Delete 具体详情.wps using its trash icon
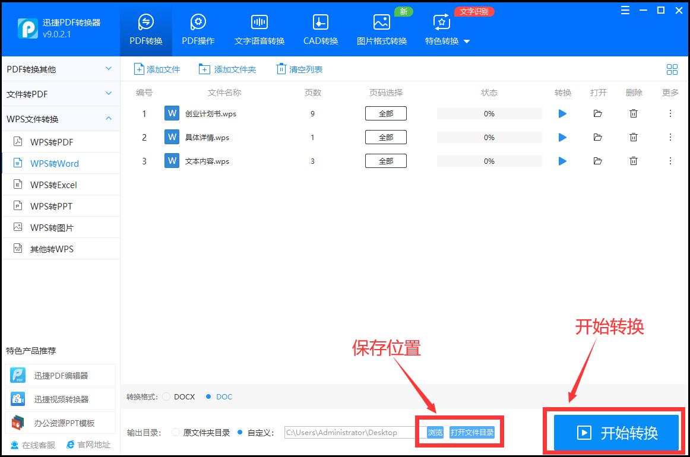This screenshot has height=457, width=690. pos(633,137)
